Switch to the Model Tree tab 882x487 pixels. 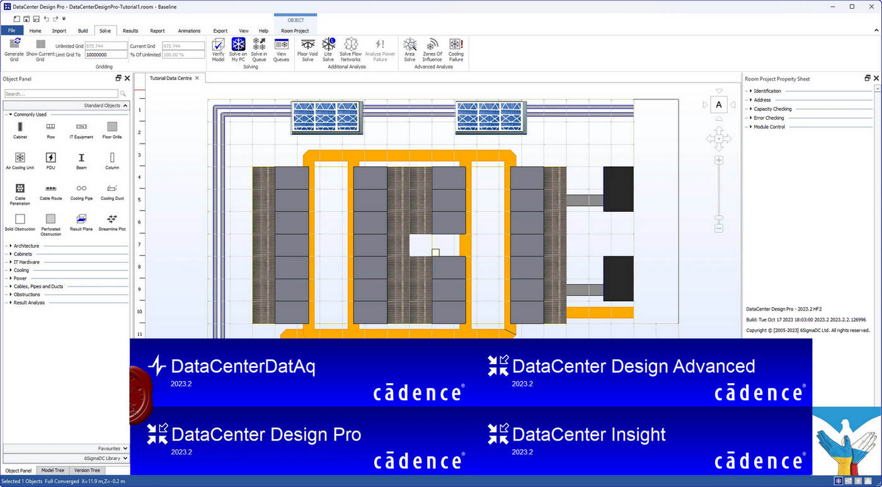point(52,470)
